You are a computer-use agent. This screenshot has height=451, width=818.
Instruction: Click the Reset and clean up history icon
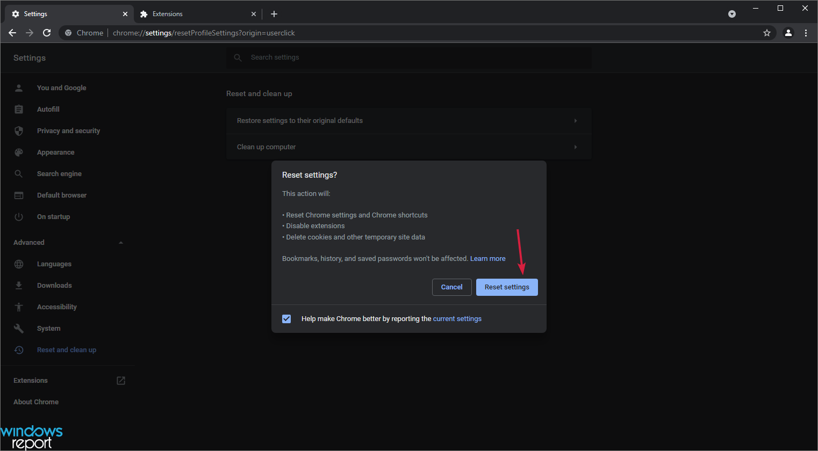(19, 350)
